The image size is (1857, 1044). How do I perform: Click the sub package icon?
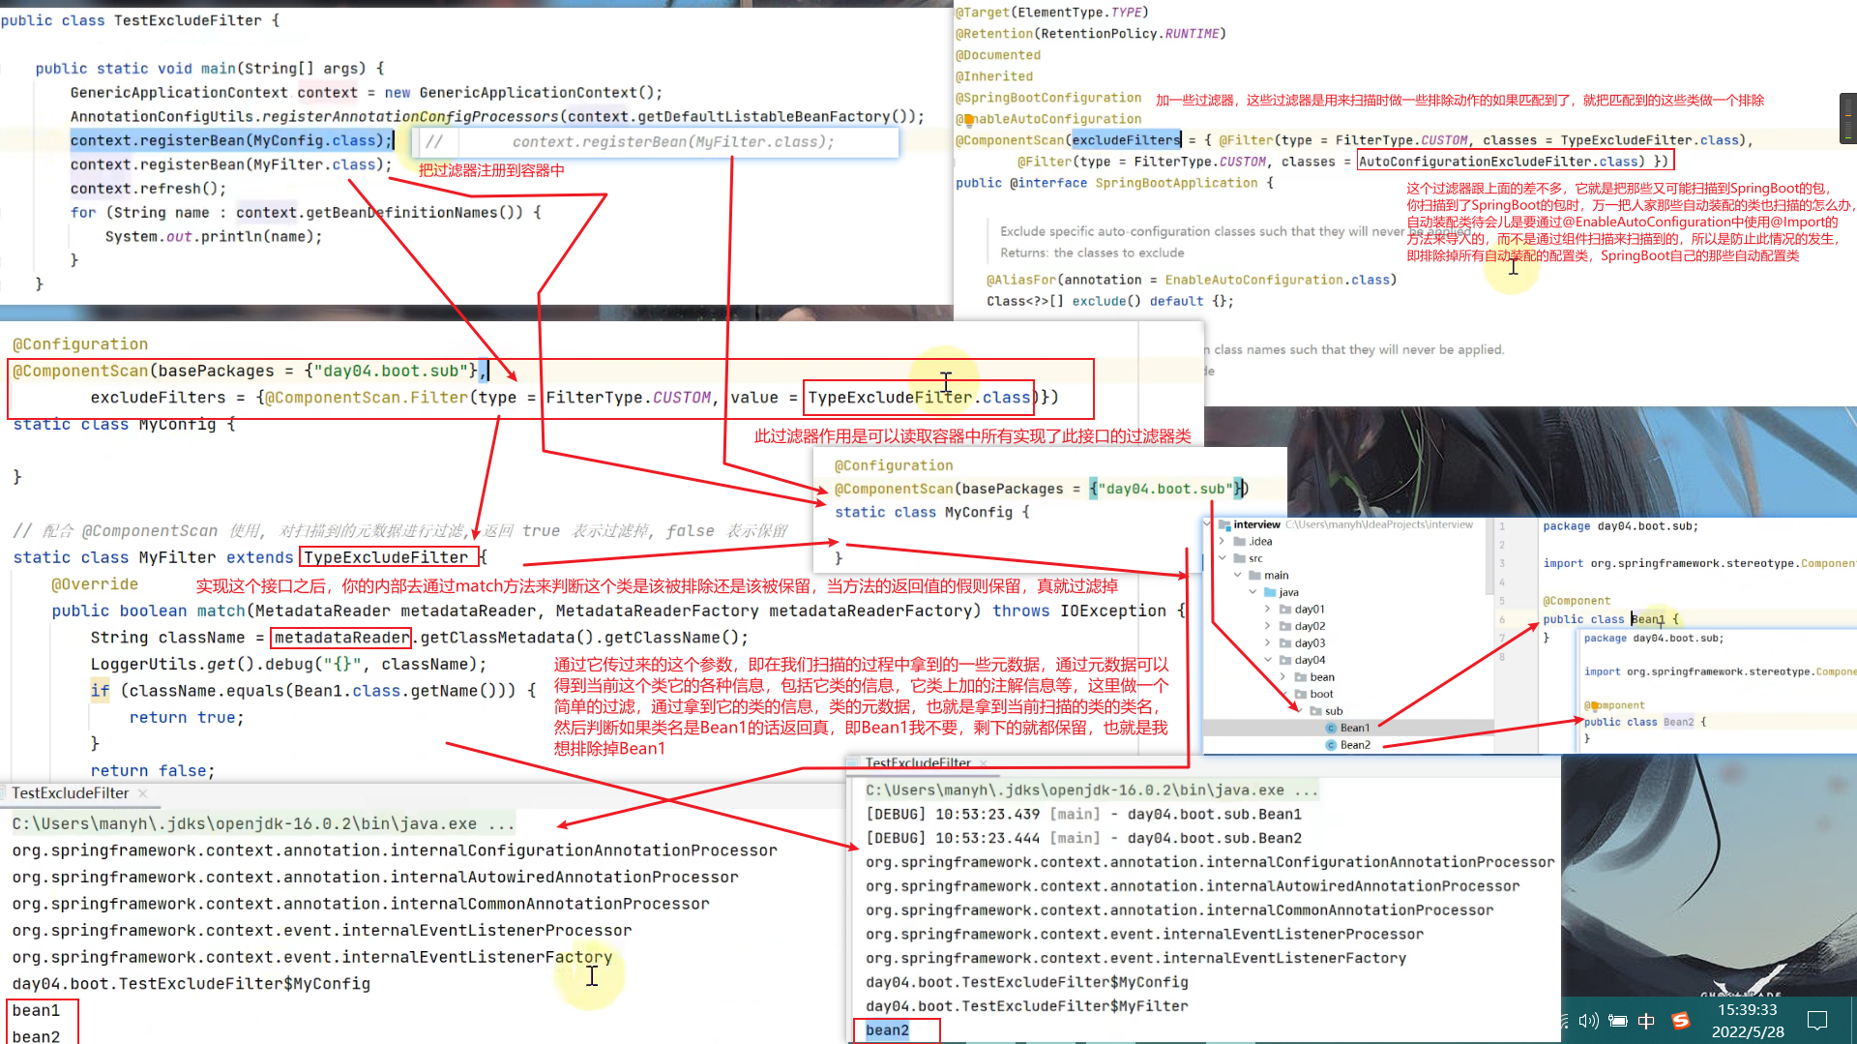[x=1316, y=711]
